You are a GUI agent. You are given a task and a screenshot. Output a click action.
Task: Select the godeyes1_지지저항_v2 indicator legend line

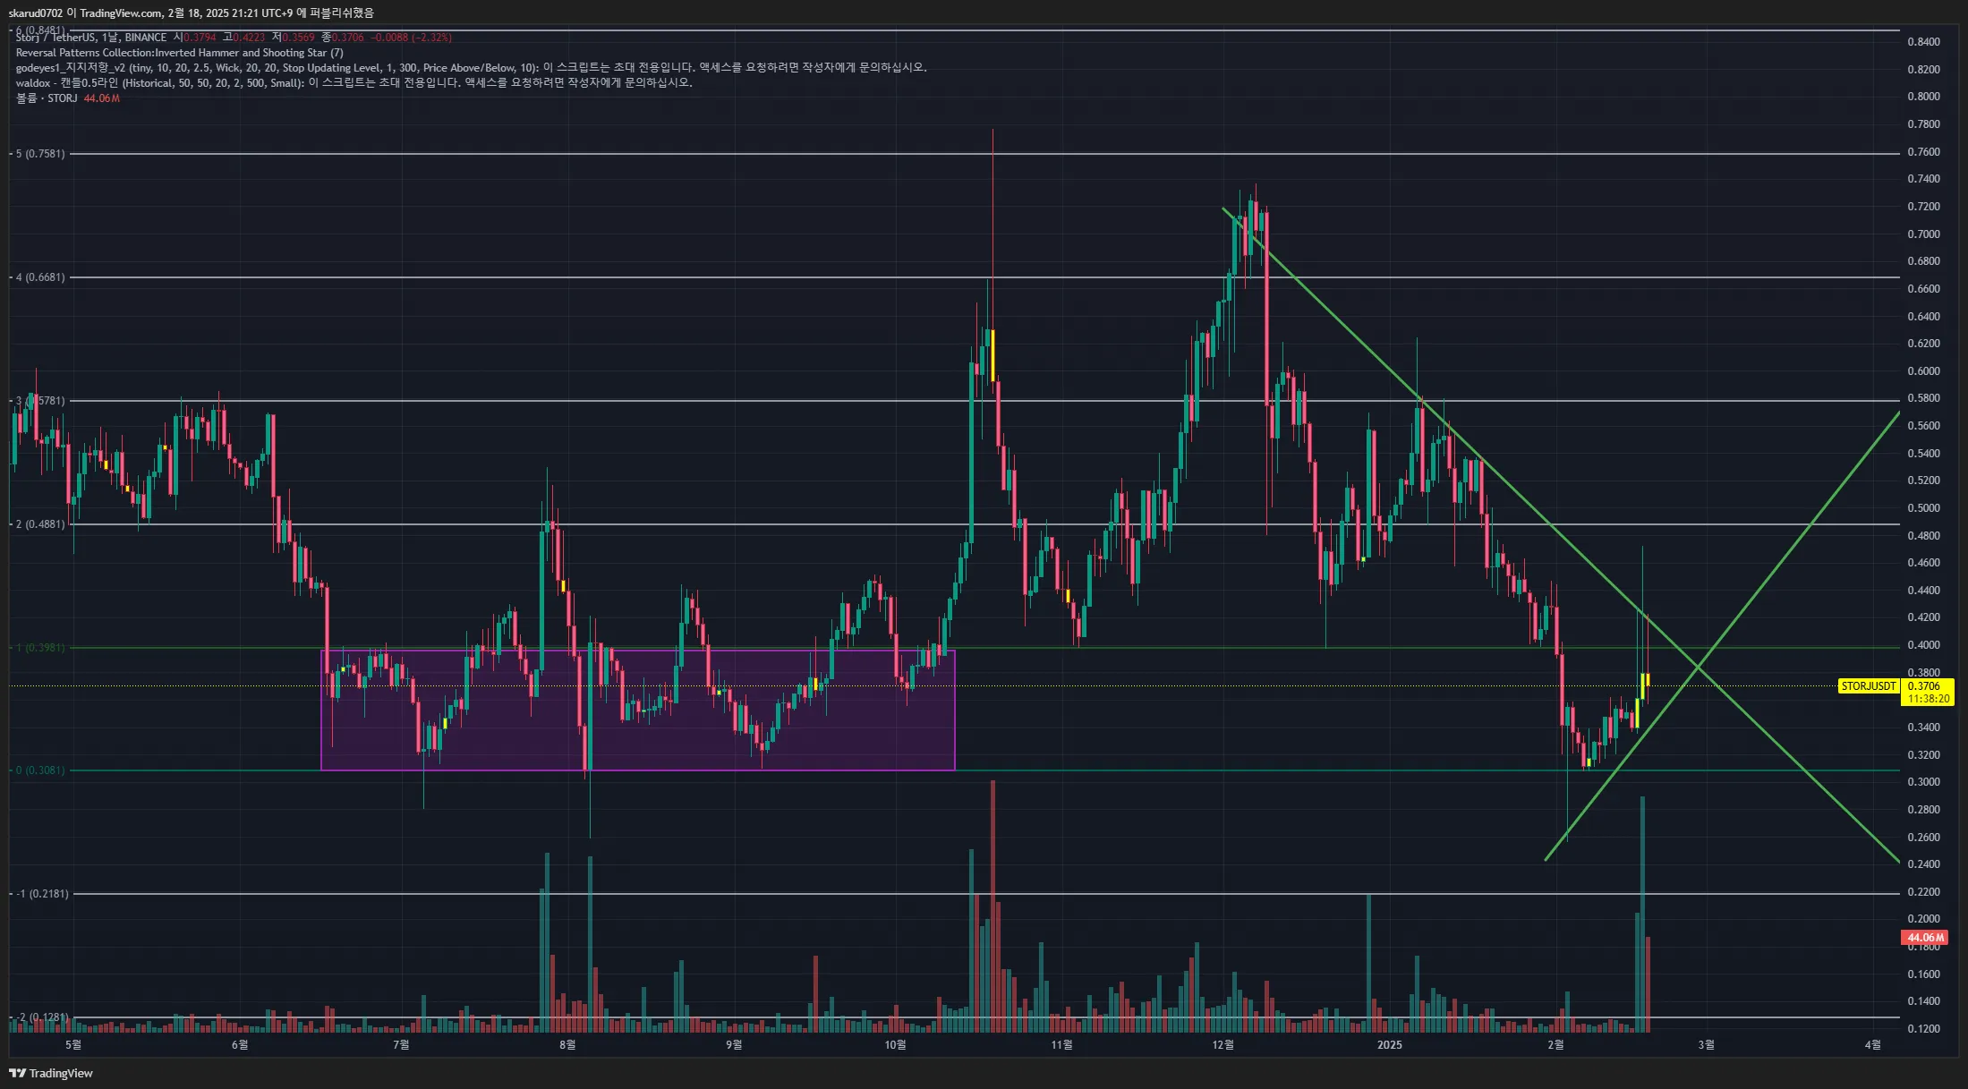pyautogui.click(x=471, y=68)
